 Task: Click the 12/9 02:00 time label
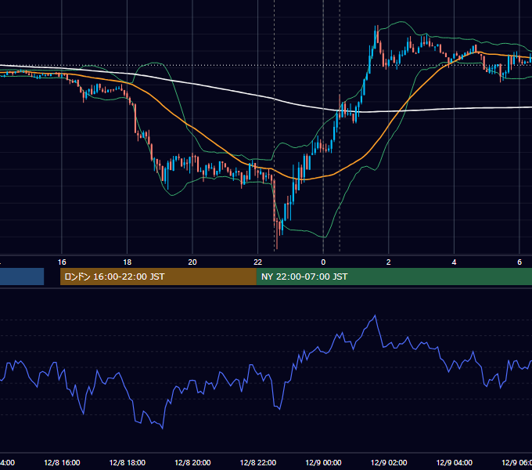pyautogui.click(x=389, y=462)
